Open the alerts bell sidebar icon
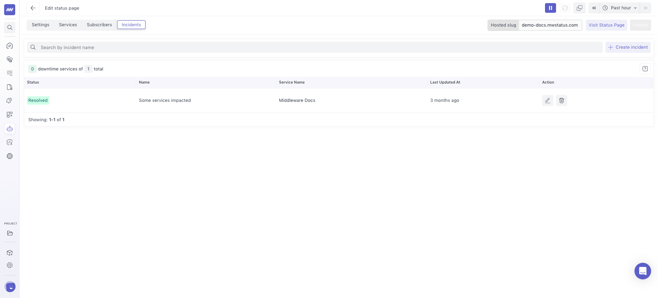 pos(10,101)
